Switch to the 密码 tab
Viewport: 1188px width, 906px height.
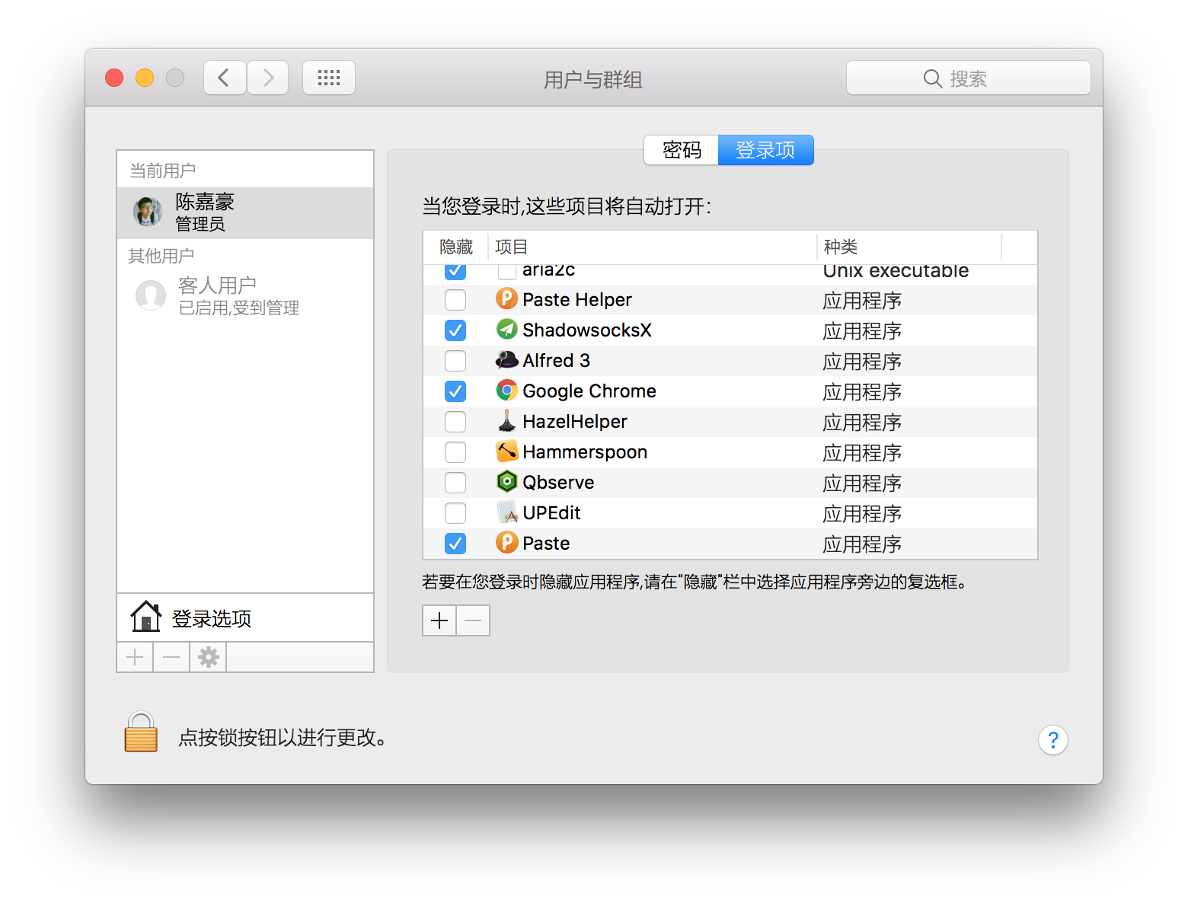[x=681, y=150]
